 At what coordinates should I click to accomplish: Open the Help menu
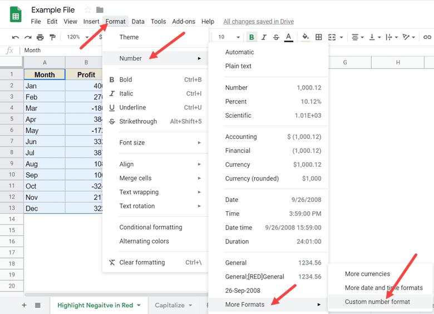point(208,22)
